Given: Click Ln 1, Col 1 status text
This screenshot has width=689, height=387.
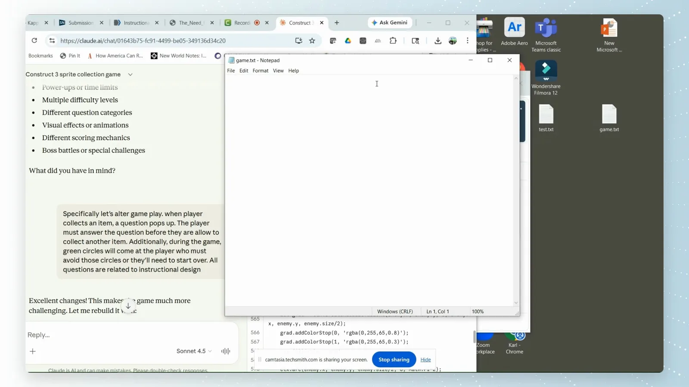Looking at the screenshot, I should (x=438, y=311).
